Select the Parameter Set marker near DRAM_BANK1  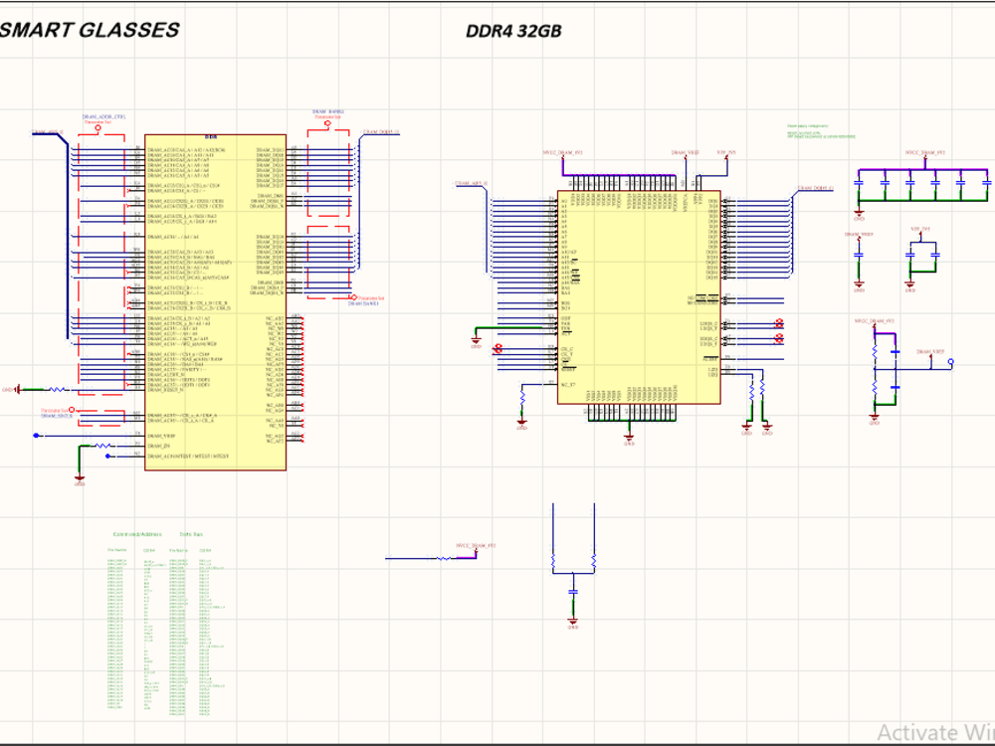[354, 297]
